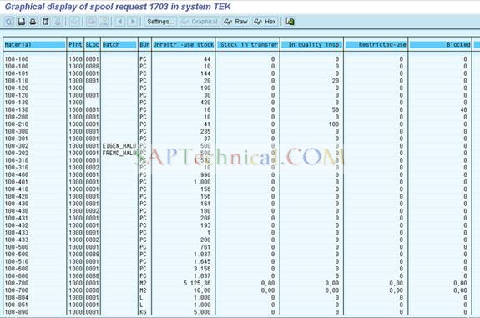Click batch FREMD_HALB cell
The image size is (480, 318).
pyautogui.click(x=119, y=153)
